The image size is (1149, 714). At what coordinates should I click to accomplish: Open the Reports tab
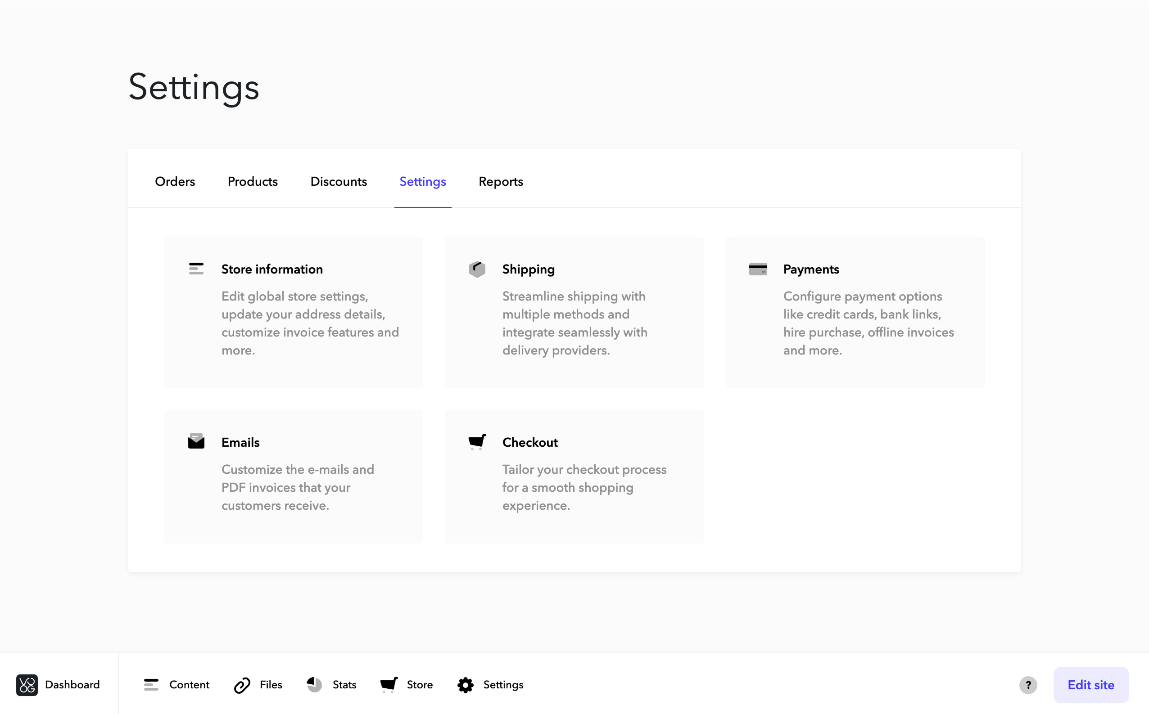click(x=500, y=181)
